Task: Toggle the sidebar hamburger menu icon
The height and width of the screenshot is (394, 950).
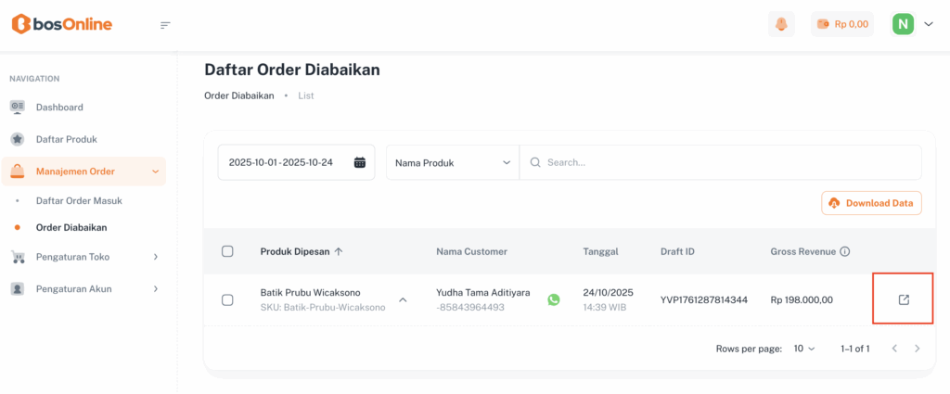Action: coord(165,25)
